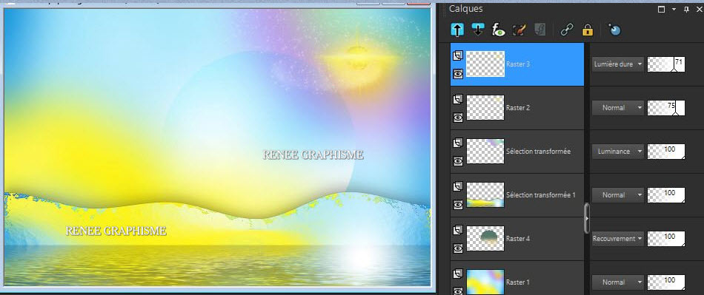Click the move layer up arrow icon
This screenshot has width=704, height=295.
[457, 30]
